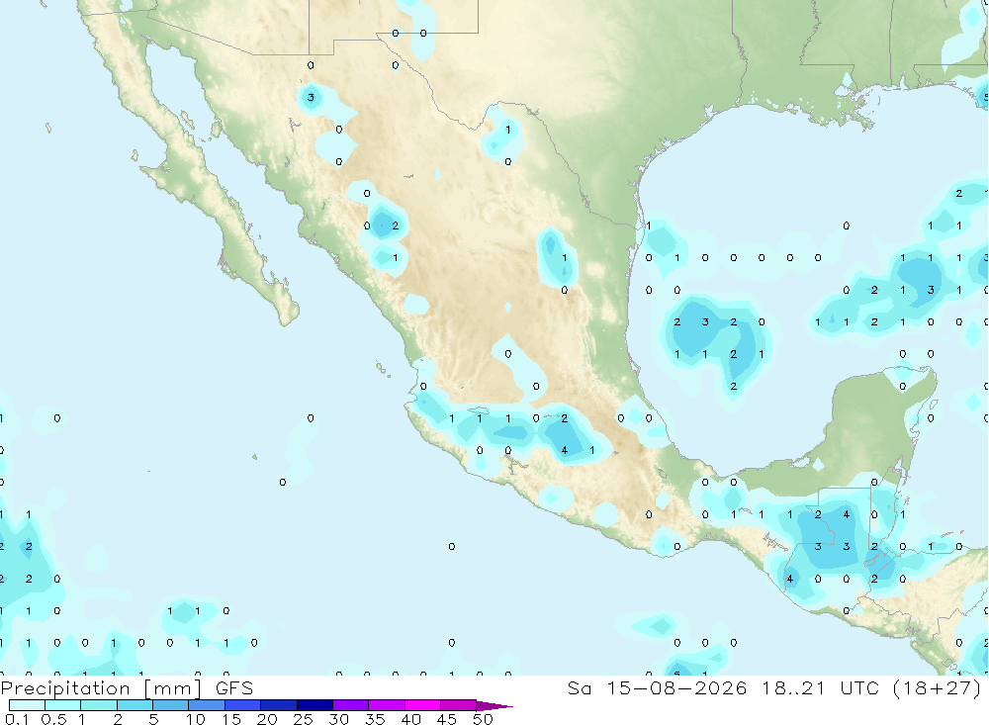
Task: Click the legend value '25'
Action: tap(303, 719)
